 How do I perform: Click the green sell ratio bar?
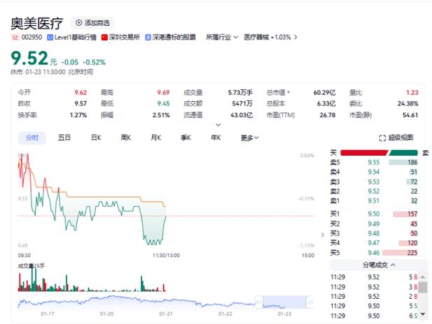click(403, 153)
